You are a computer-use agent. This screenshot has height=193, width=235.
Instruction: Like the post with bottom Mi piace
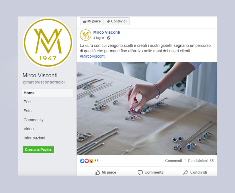pyautogui.click(x=105, y=172)
